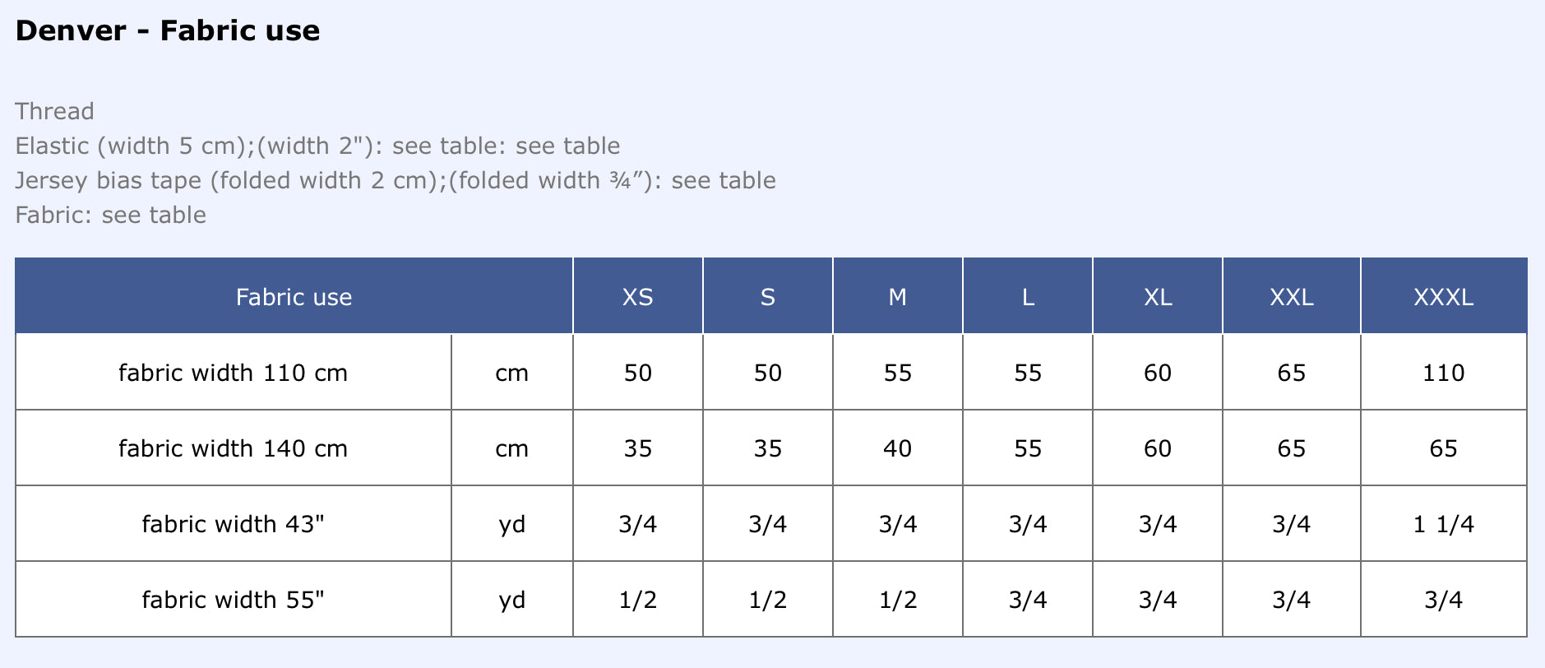Click the 110 value in the XXXL column
Viewport: 1545px width, 668px height.
(1443, 373)
